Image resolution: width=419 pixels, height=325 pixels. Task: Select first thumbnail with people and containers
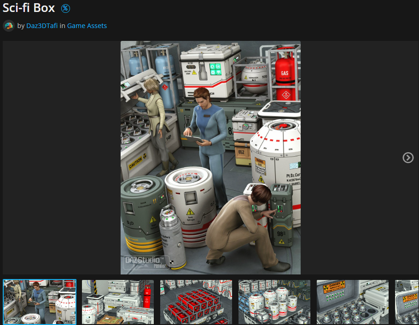tap(40, 302)
